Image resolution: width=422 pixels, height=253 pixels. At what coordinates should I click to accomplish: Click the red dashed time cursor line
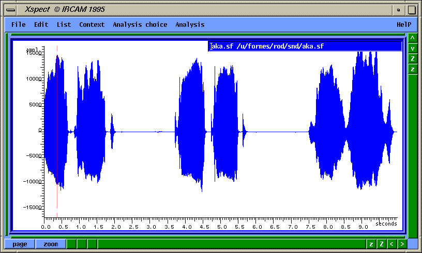(57, 132)
